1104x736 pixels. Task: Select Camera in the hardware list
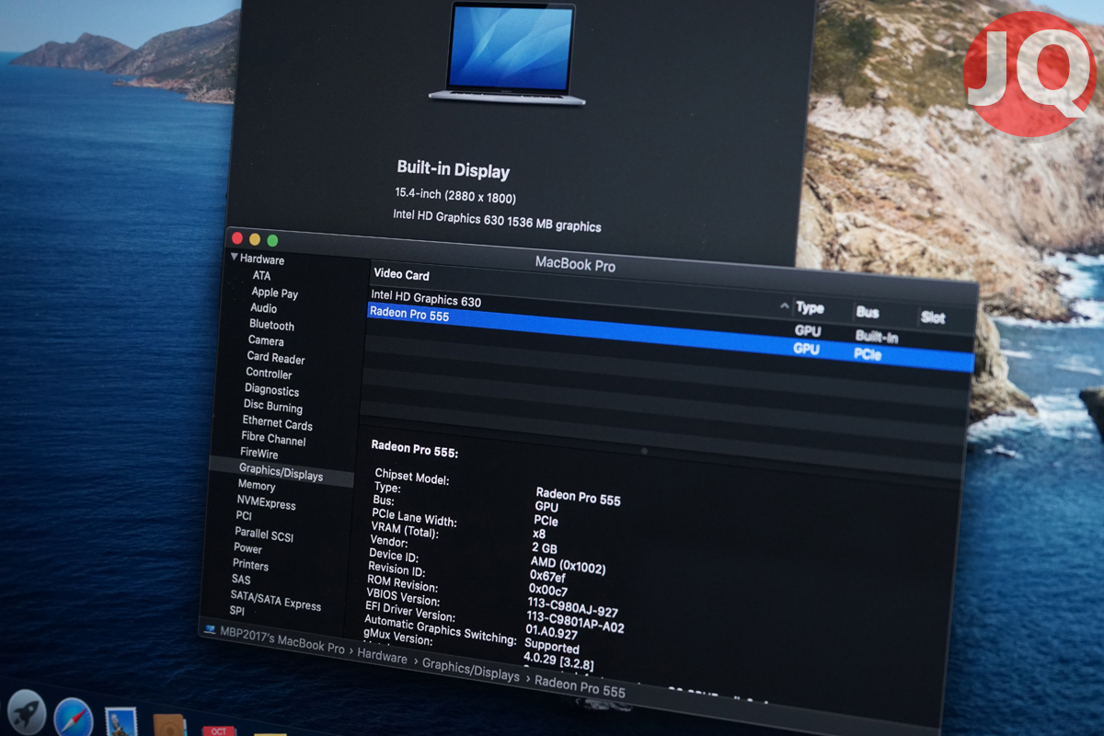(x=266, y=340)
